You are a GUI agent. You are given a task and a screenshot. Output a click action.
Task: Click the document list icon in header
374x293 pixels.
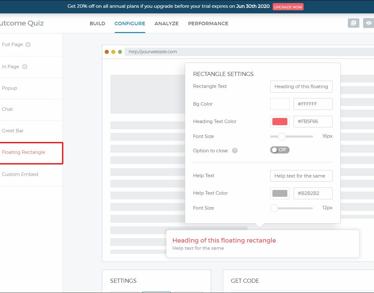pos(353,23)
